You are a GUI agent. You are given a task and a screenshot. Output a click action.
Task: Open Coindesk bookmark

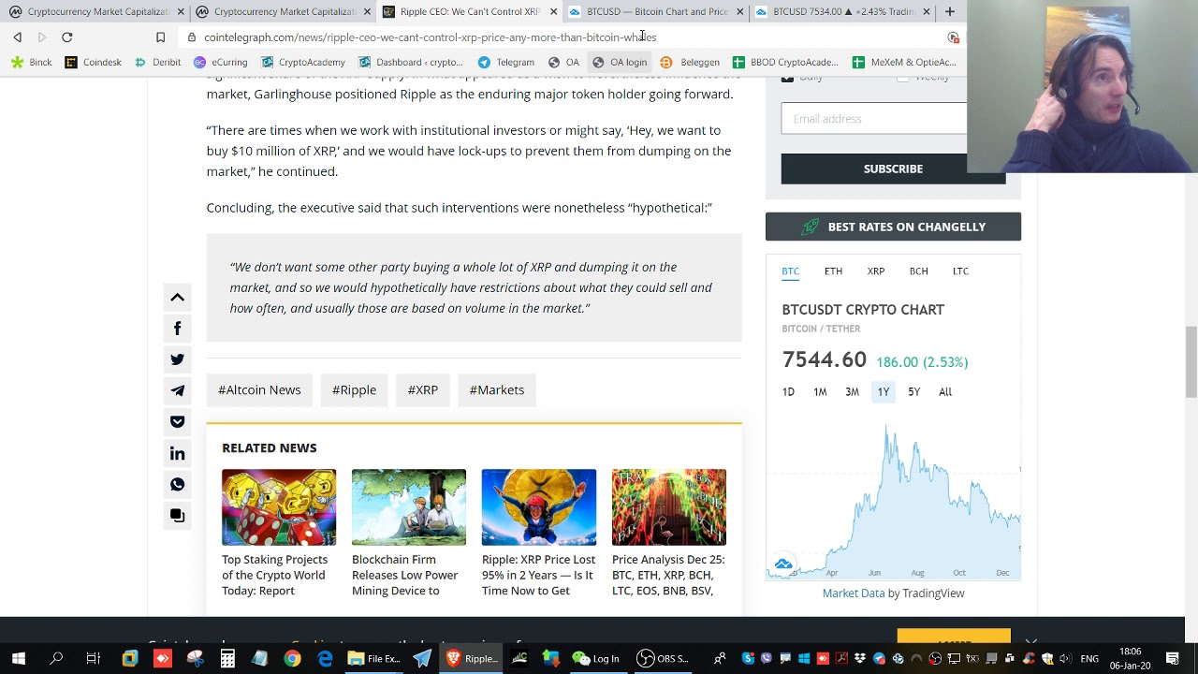click(x=94, y=63)
